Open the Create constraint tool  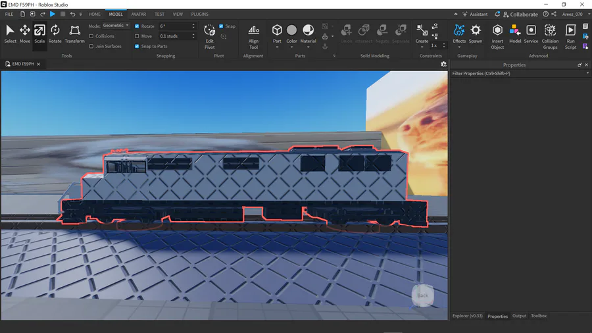click(x=422, y=34)
